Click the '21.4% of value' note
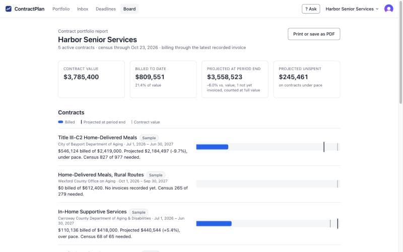This screenshot has height=252, width=403. (148, 85)
